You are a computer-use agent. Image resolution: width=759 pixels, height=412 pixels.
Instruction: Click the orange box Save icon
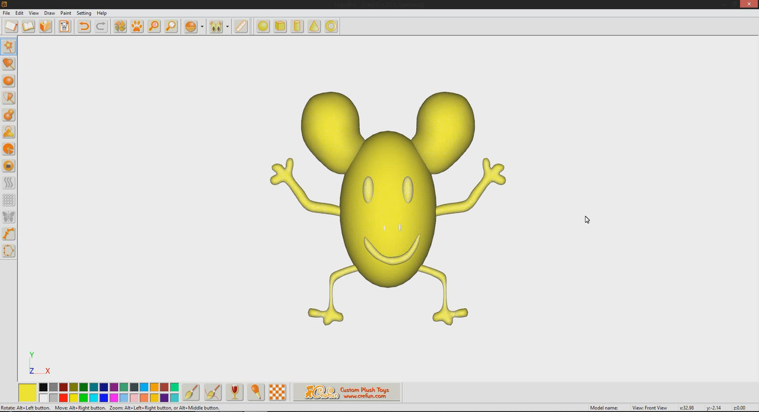[x=46, y=26]
